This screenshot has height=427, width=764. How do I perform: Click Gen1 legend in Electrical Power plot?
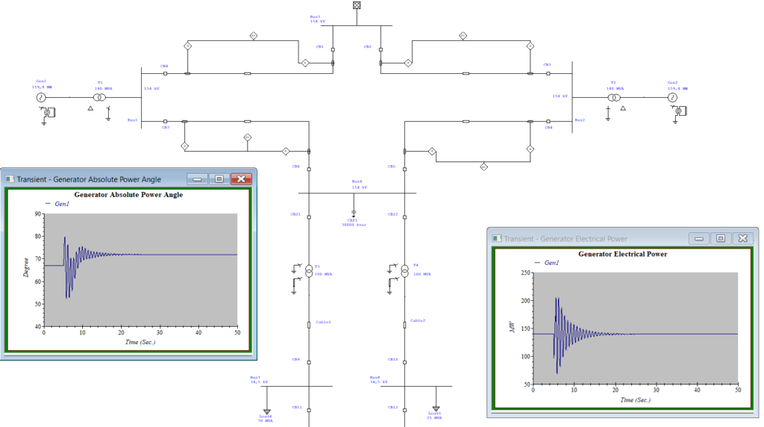(x=547, y=263)
